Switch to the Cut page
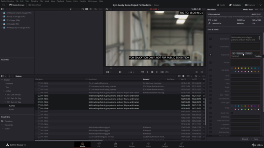Screen dimensions: 264x148 99,145
